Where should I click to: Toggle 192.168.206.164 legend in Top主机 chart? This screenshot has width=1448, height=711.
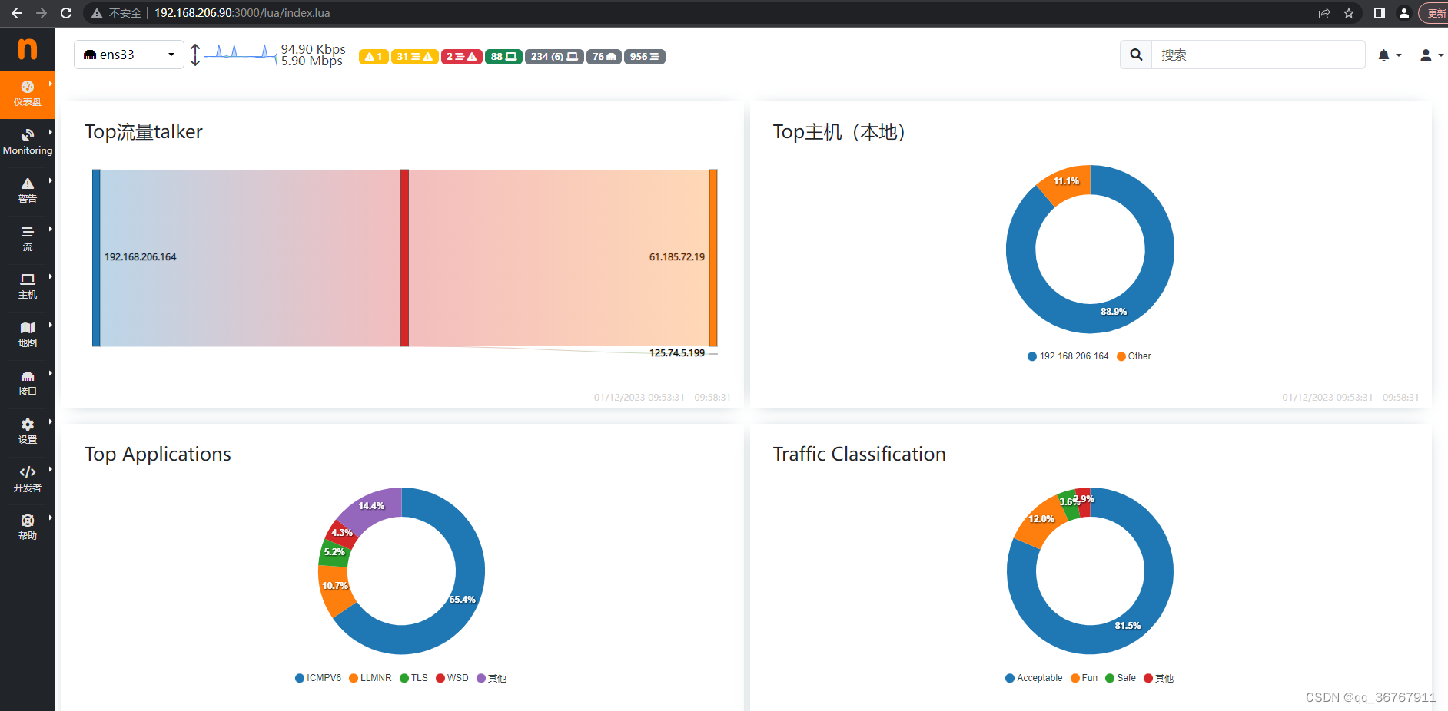(1068, 356)
